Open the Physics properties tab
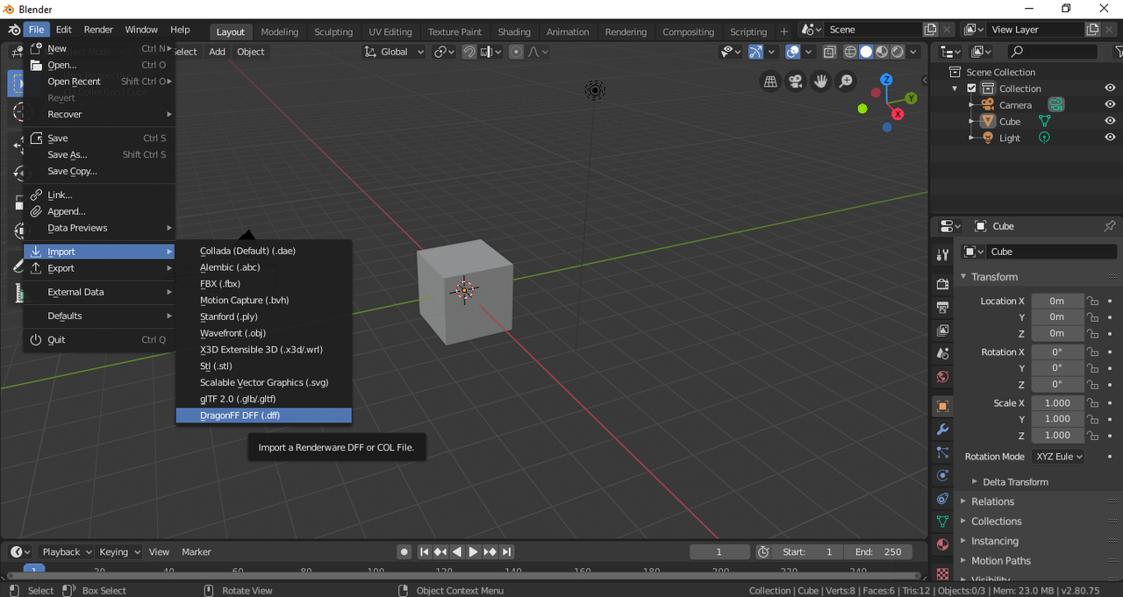The width and height of the screenshot is (1123, 597). [943, 475]
